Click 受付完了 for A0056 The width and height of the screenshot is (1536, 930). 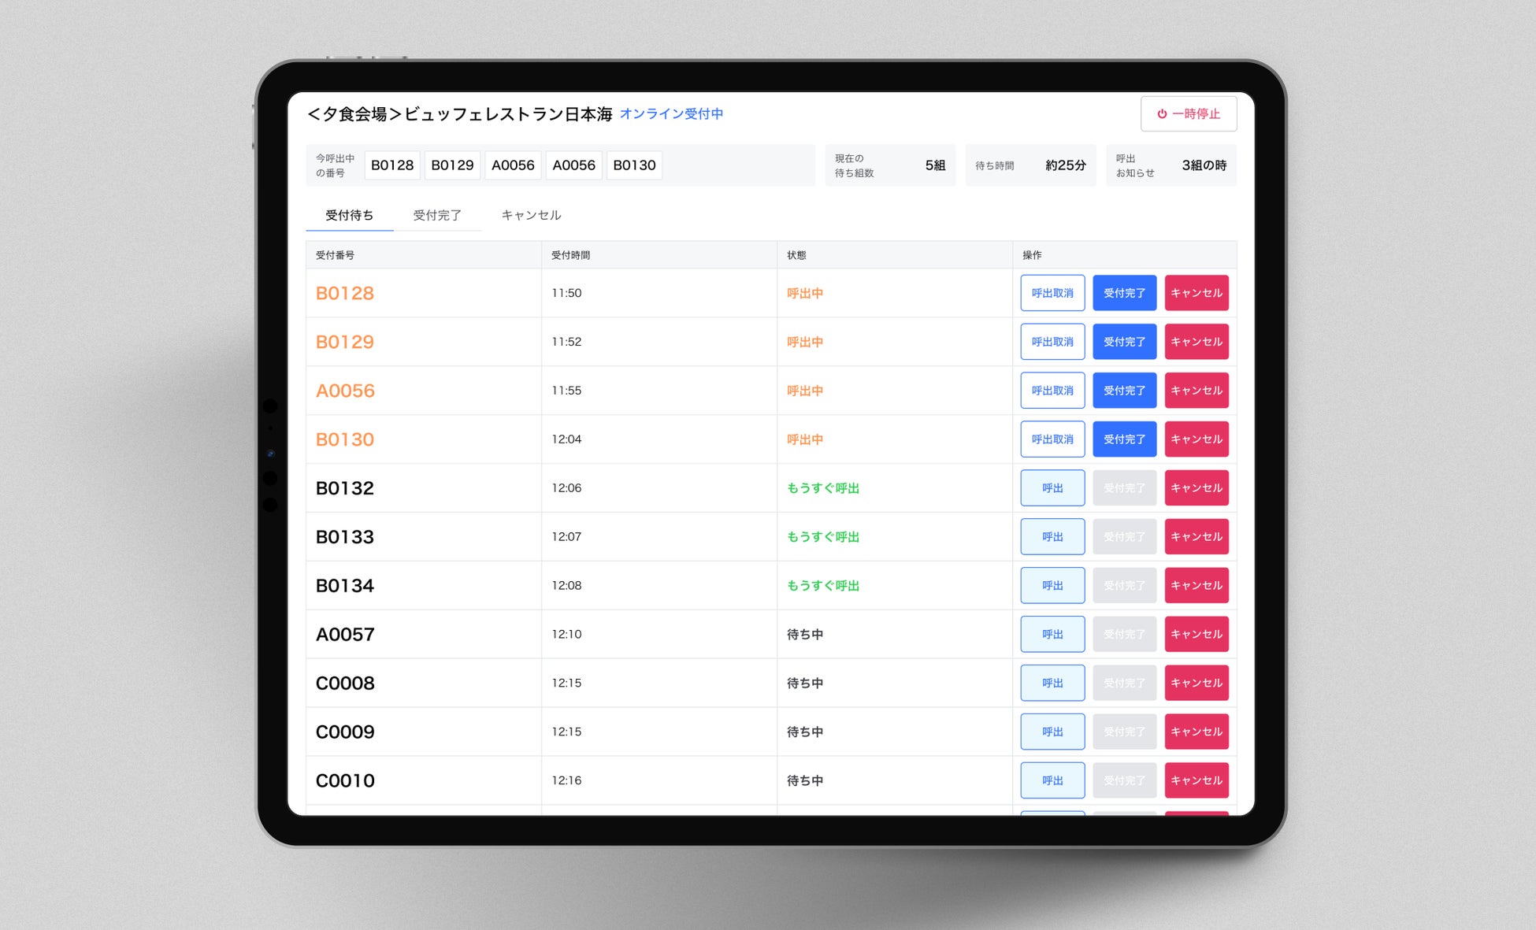pos(1124,391)
